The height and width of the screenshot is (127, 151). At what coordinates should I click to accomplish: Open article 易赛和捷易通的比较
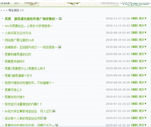pos(18,54)
